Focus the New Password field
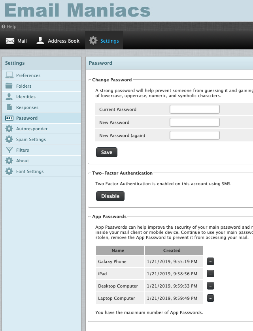Screen dimensions: 253x331 coord(195,122)
